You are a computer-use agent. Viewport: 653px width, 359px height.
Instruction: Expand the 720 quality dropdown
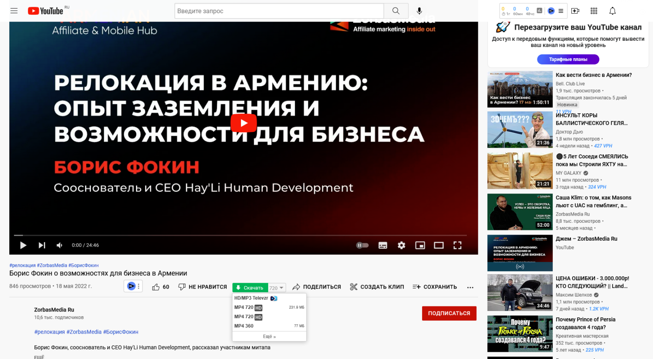coord(277,288)
